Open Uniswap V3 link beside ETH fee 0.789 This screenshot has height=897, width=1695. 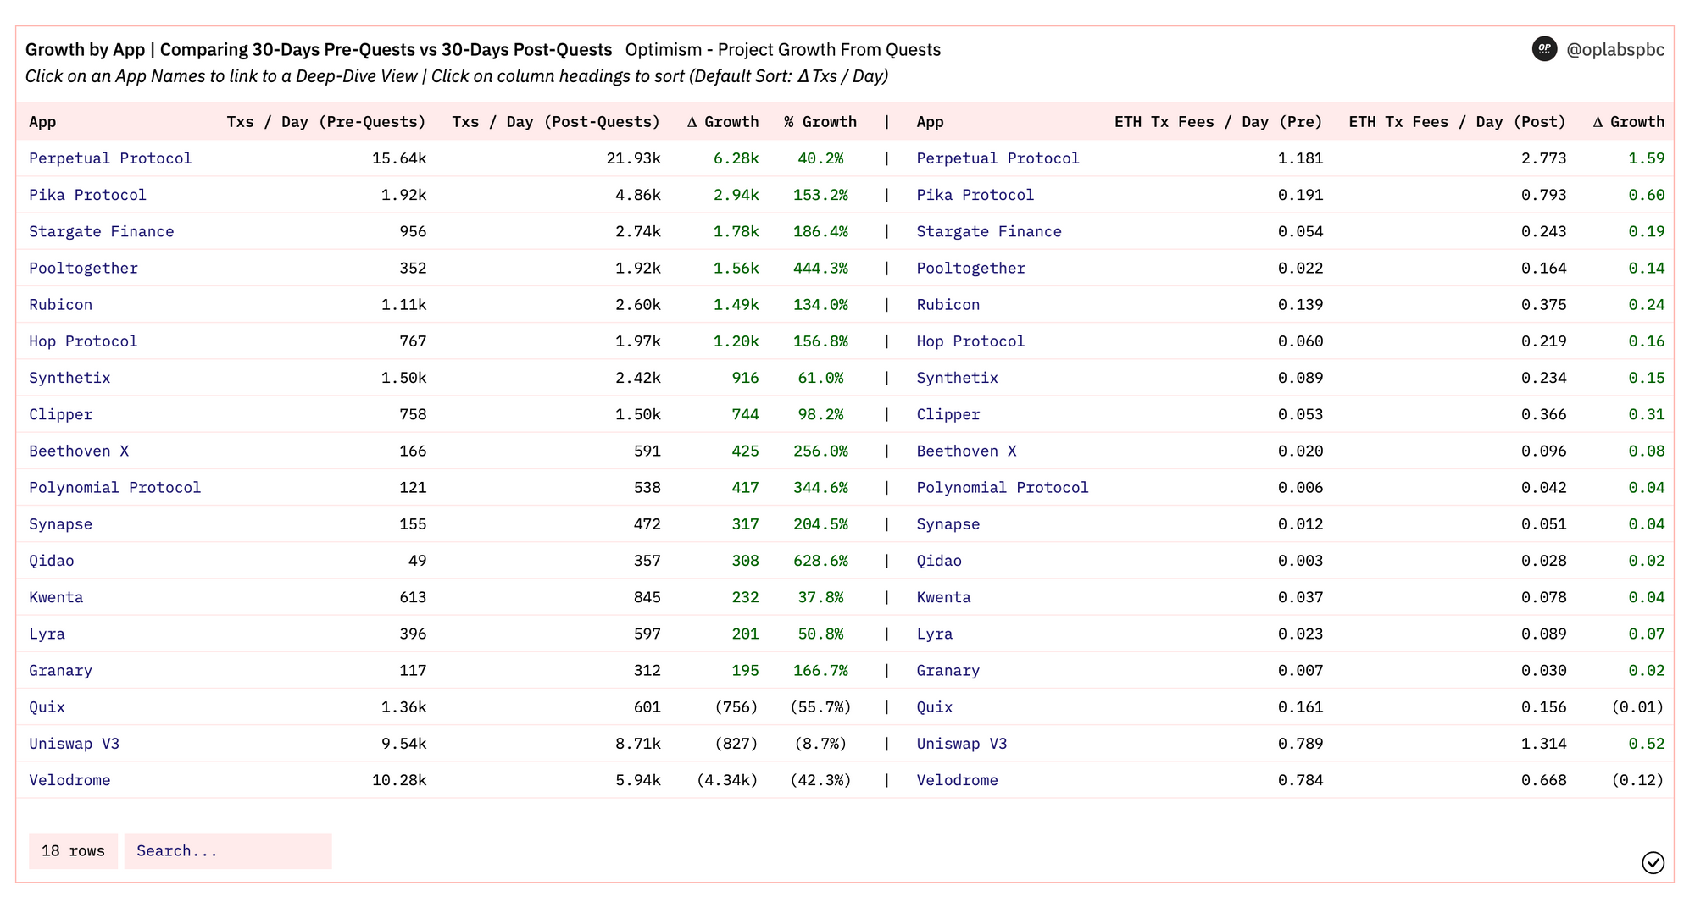click(x=961, y=744)
